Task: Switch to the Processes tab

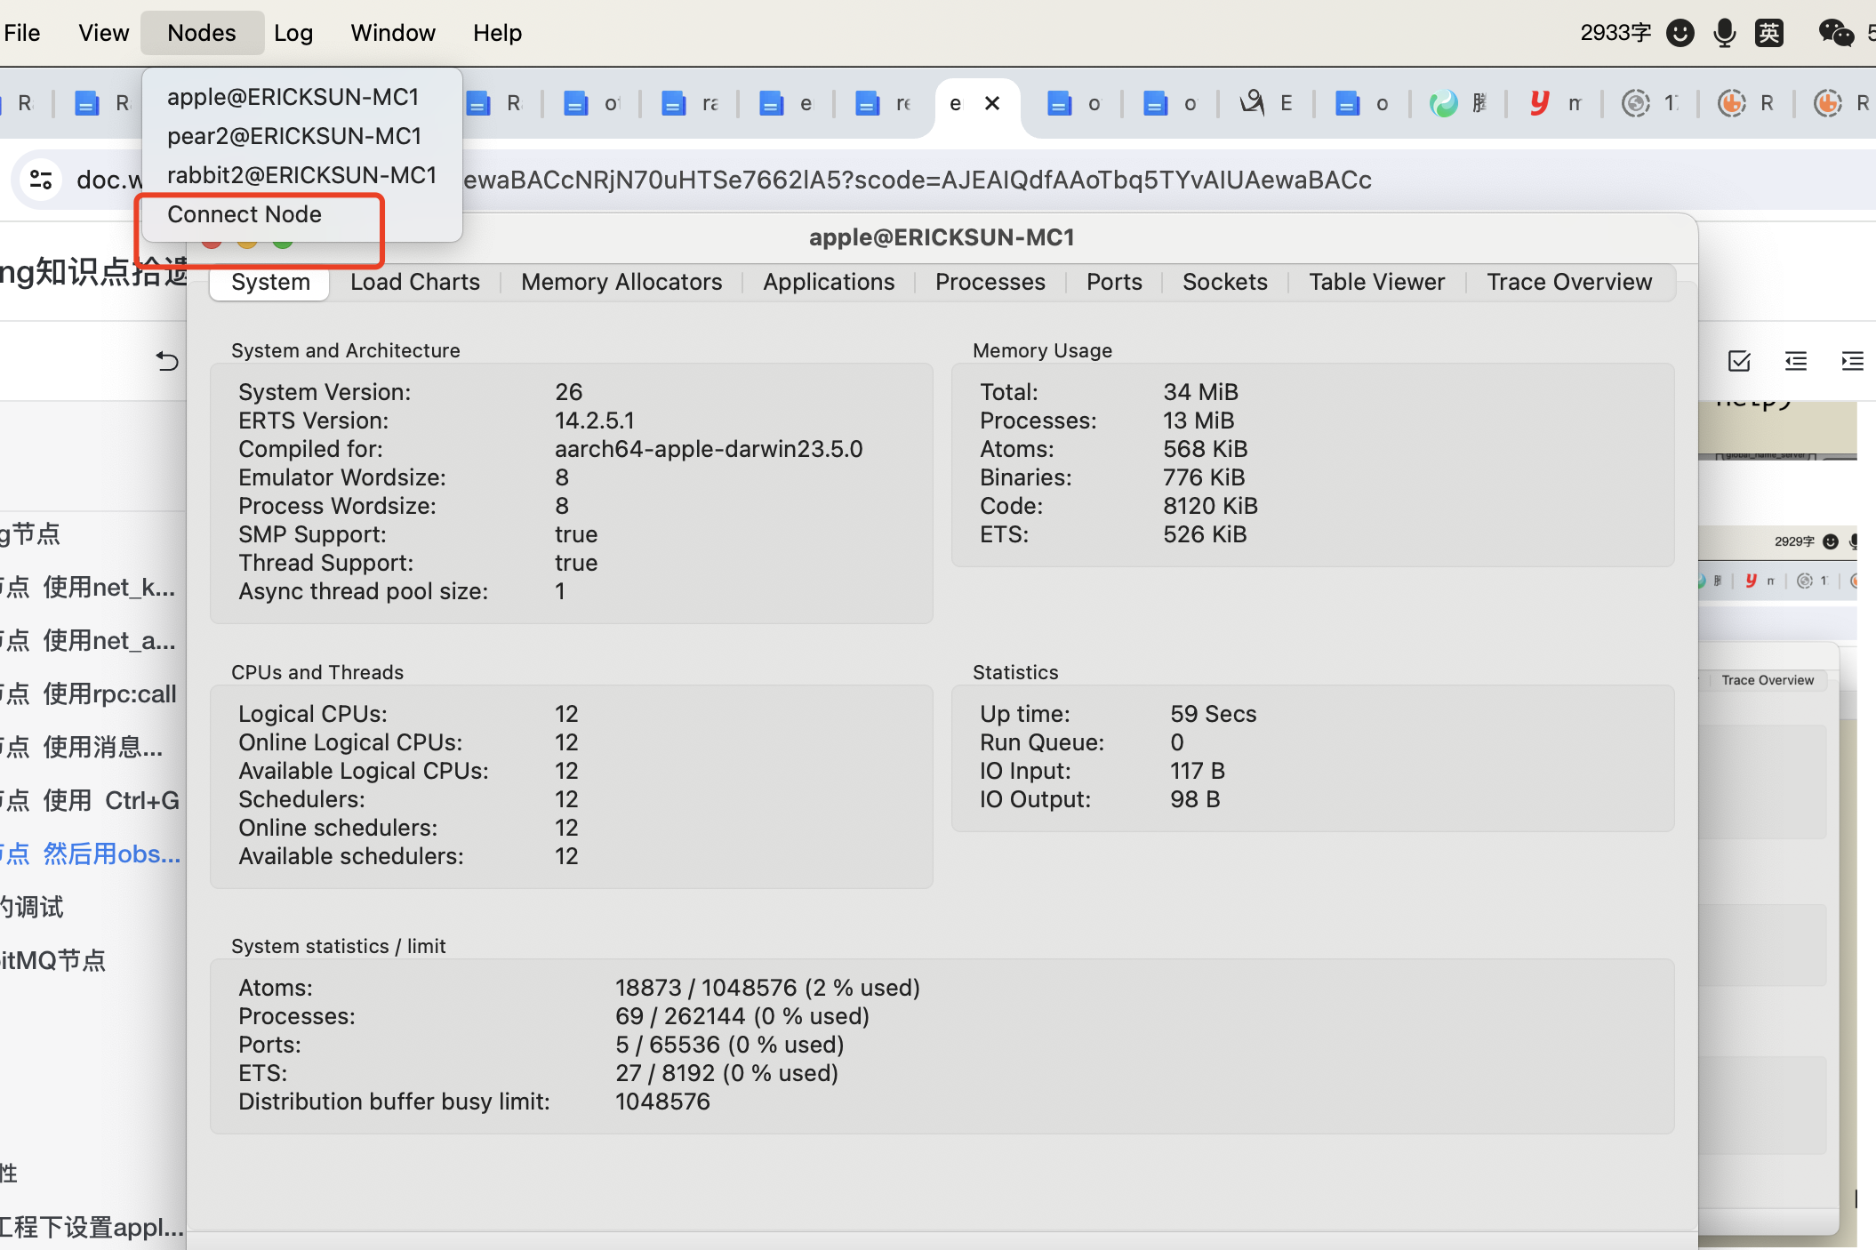Action: click(x=990, y=282)
